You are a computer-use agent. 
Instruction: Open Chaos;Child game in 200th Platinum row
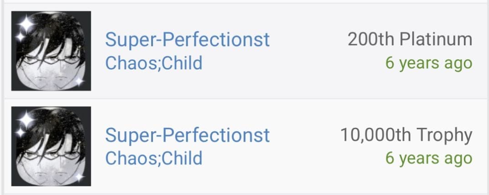[154, 63]
